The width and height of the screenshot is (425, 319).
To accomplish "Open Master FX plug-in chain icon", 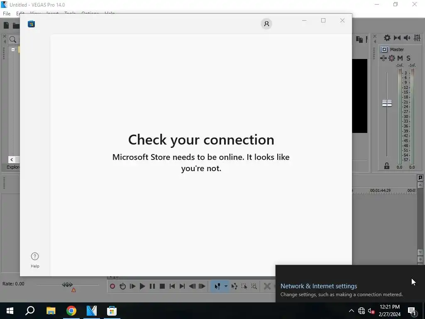I will coord(383,58).
